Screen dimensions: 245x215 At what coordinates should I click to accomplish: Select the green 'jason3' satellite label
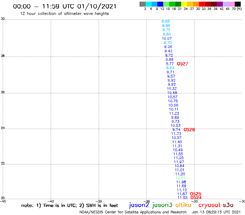click(162, 205)
